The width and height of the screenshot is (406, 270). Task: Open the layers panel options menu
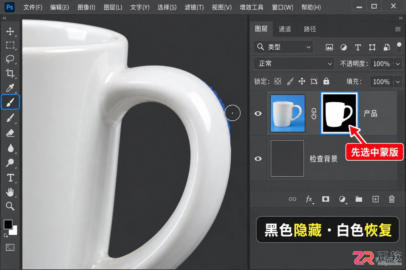point(398,29)
